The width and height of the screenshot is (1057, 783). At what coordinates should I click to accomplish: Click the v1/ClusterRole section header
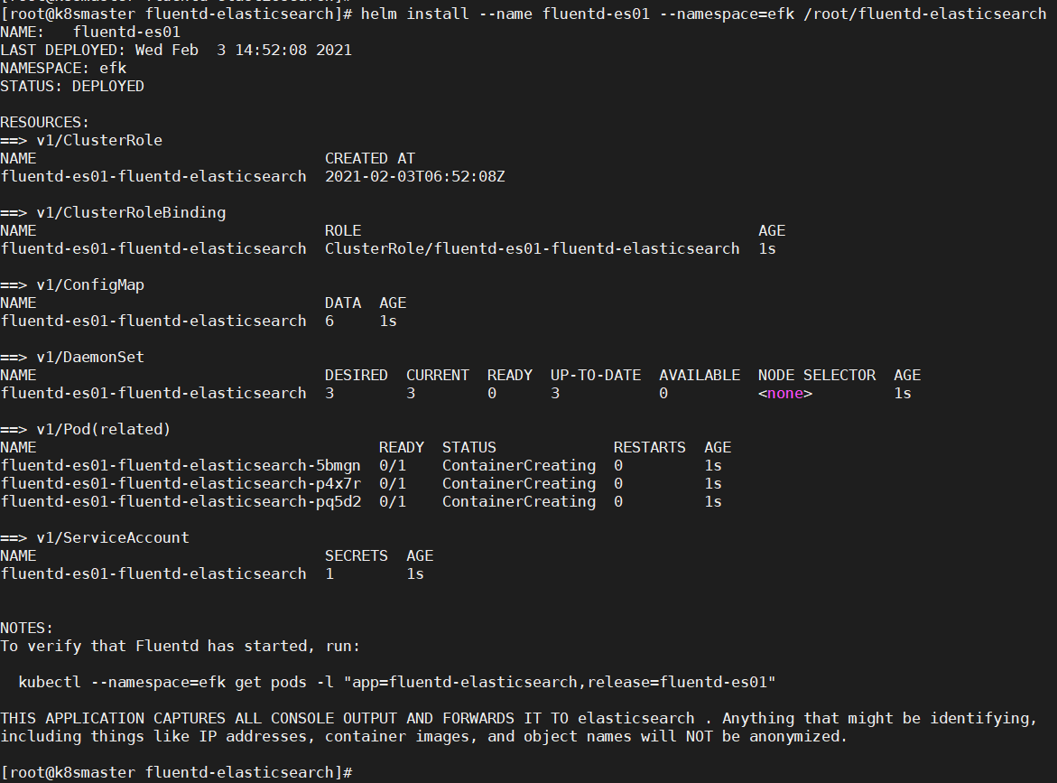tap(81, 140)
